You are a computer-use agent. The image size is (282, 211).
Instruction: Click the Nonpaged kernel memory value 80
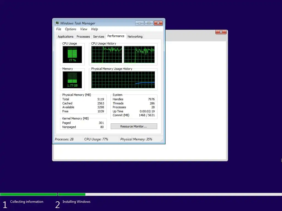click(102, 127)
